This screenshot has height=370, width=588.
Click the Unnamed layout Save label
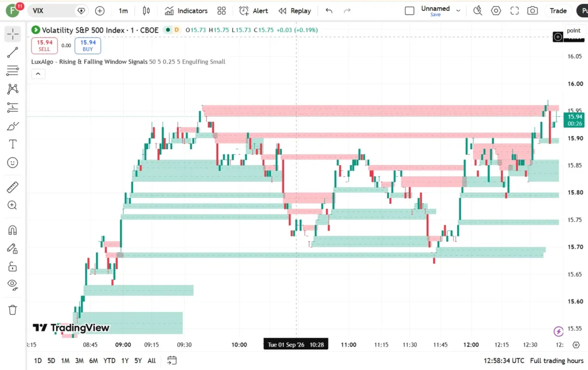[435, 14]
